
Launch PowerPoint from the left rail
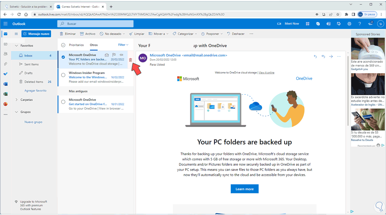pyautogui.click(x=5, y=104)
